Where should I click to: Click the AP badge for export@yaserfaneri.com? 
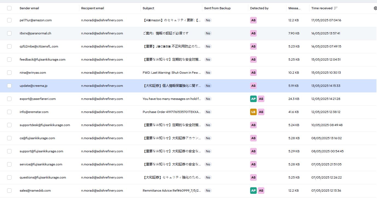click(x=253, y=99)
